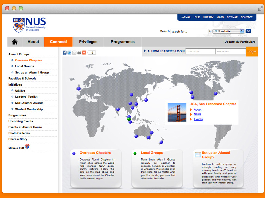Open Events link for San Francisco Chapter
The height and width of the screenshot is (198, 265).
[x=198, y=119]
